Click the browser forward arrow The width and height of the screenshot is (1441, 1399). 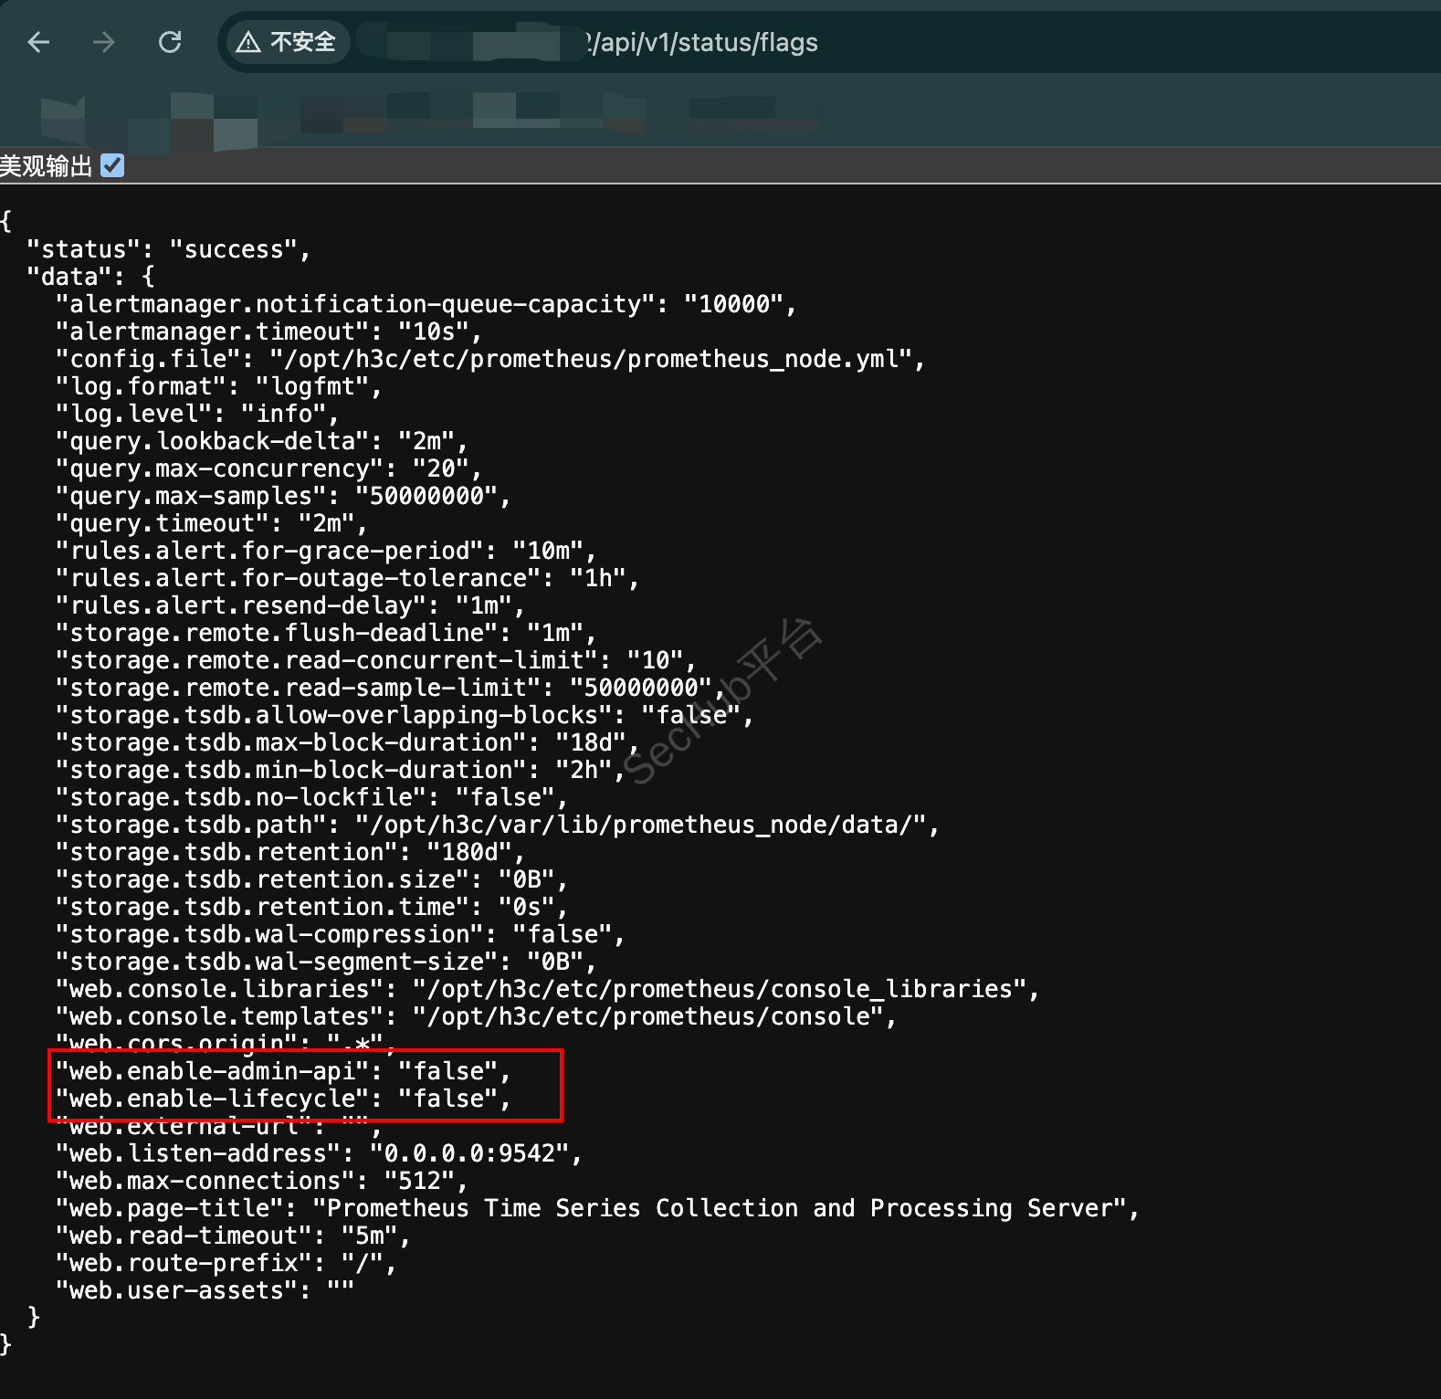104,42
